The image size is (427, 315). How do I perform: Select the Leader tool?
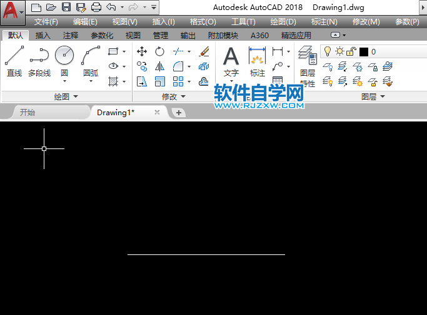[x=278, y=66]
